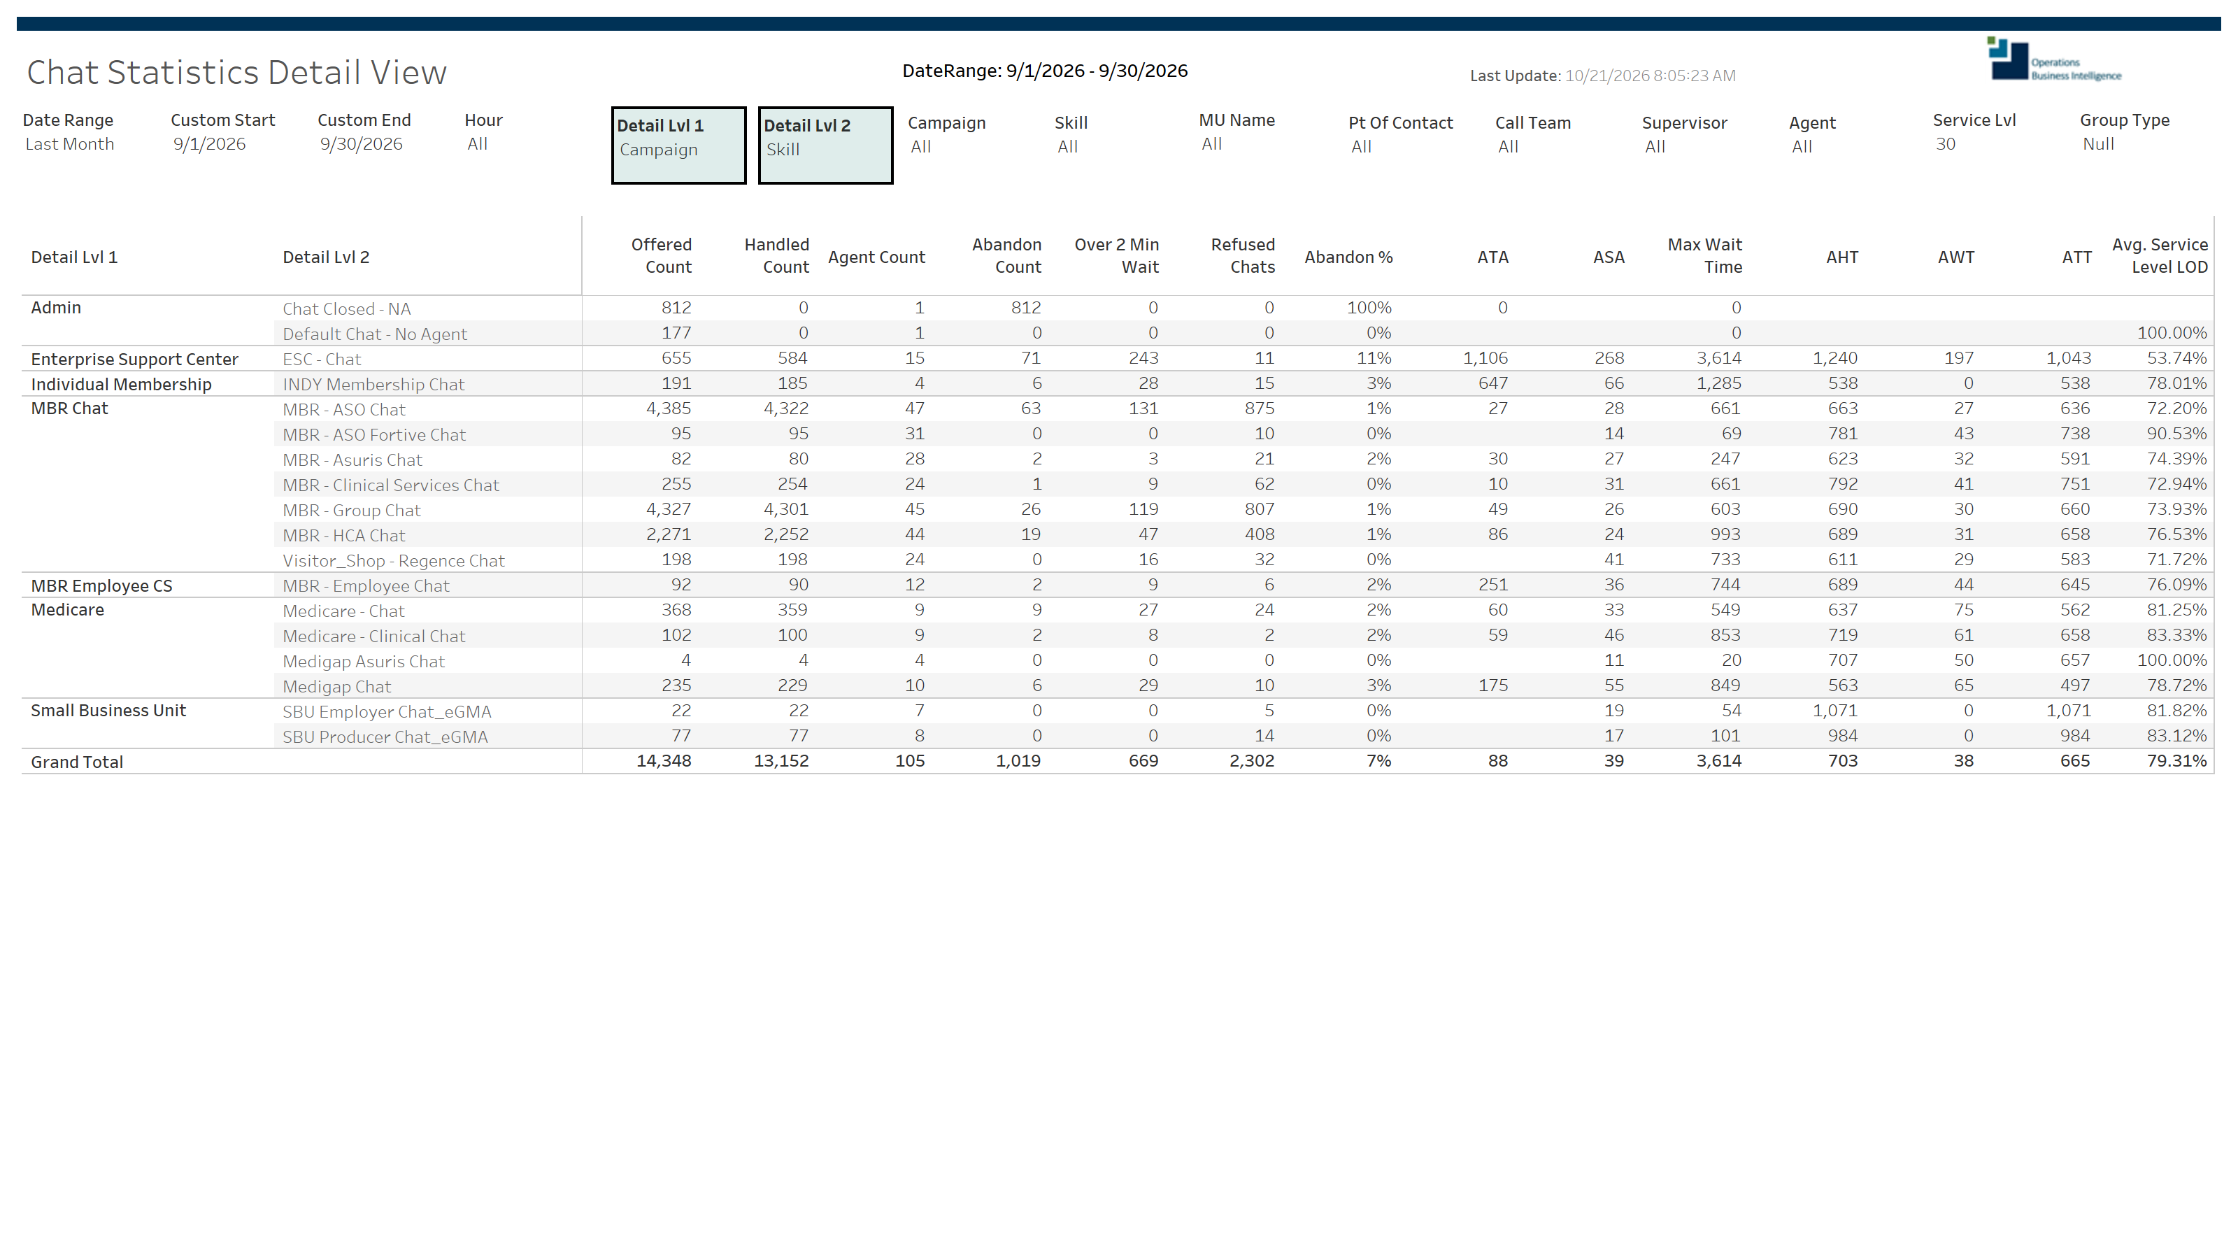Open the Detail Lvl 1 Campaign selector
The width and height of the screenshot is (2238, 1259).
tap(678, 145)
